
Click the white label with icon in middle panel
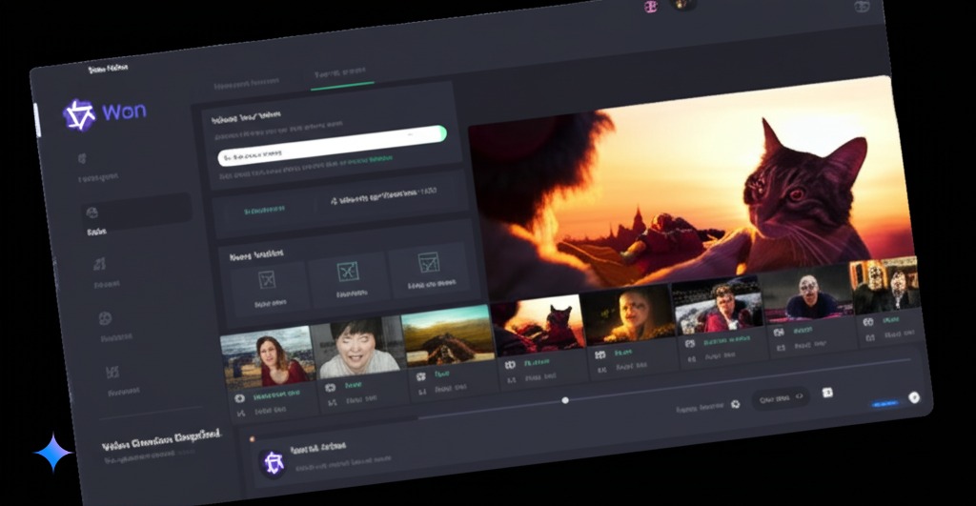[384, 196]
